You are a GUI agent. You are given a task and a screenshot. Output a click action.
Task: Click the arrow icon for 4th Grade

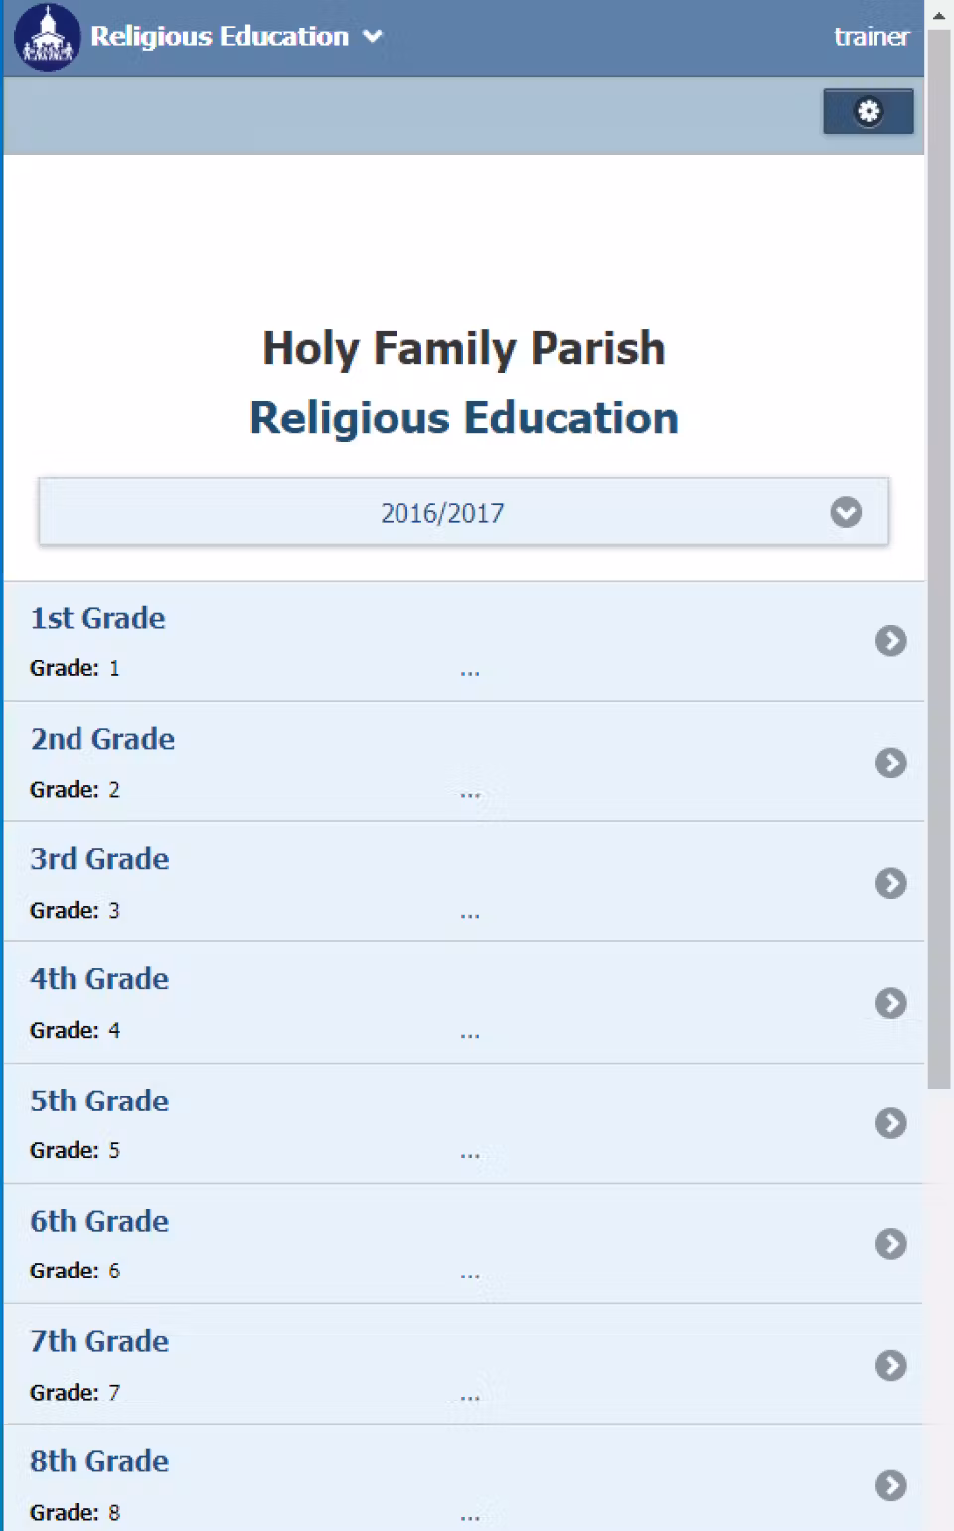point(890,1003)
